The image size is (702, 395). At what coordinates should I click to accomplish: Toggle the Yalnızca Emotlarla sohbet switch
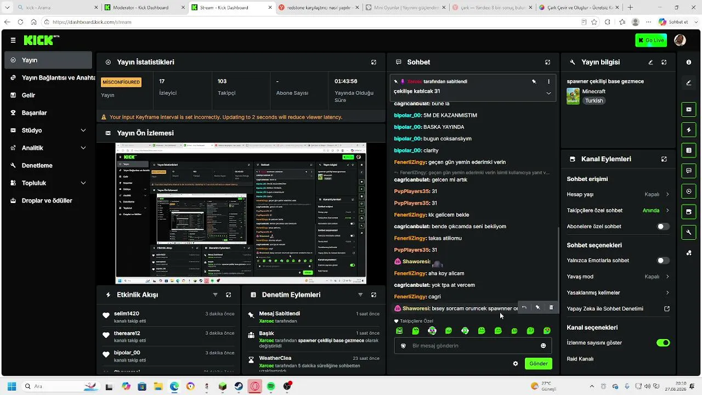[x=663, y=261]
